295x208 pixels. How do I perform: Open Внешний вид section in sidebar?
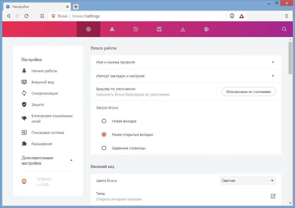click(43, 82)
